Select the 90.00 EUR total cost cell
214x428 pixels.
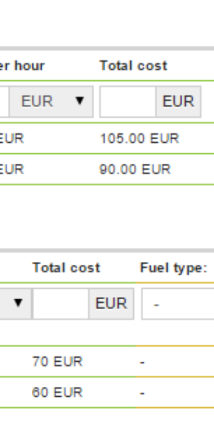click(x=135, y=169)
